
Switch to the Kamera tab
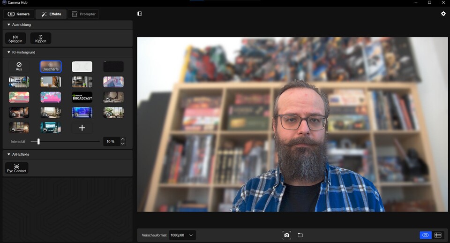(19, 14)
